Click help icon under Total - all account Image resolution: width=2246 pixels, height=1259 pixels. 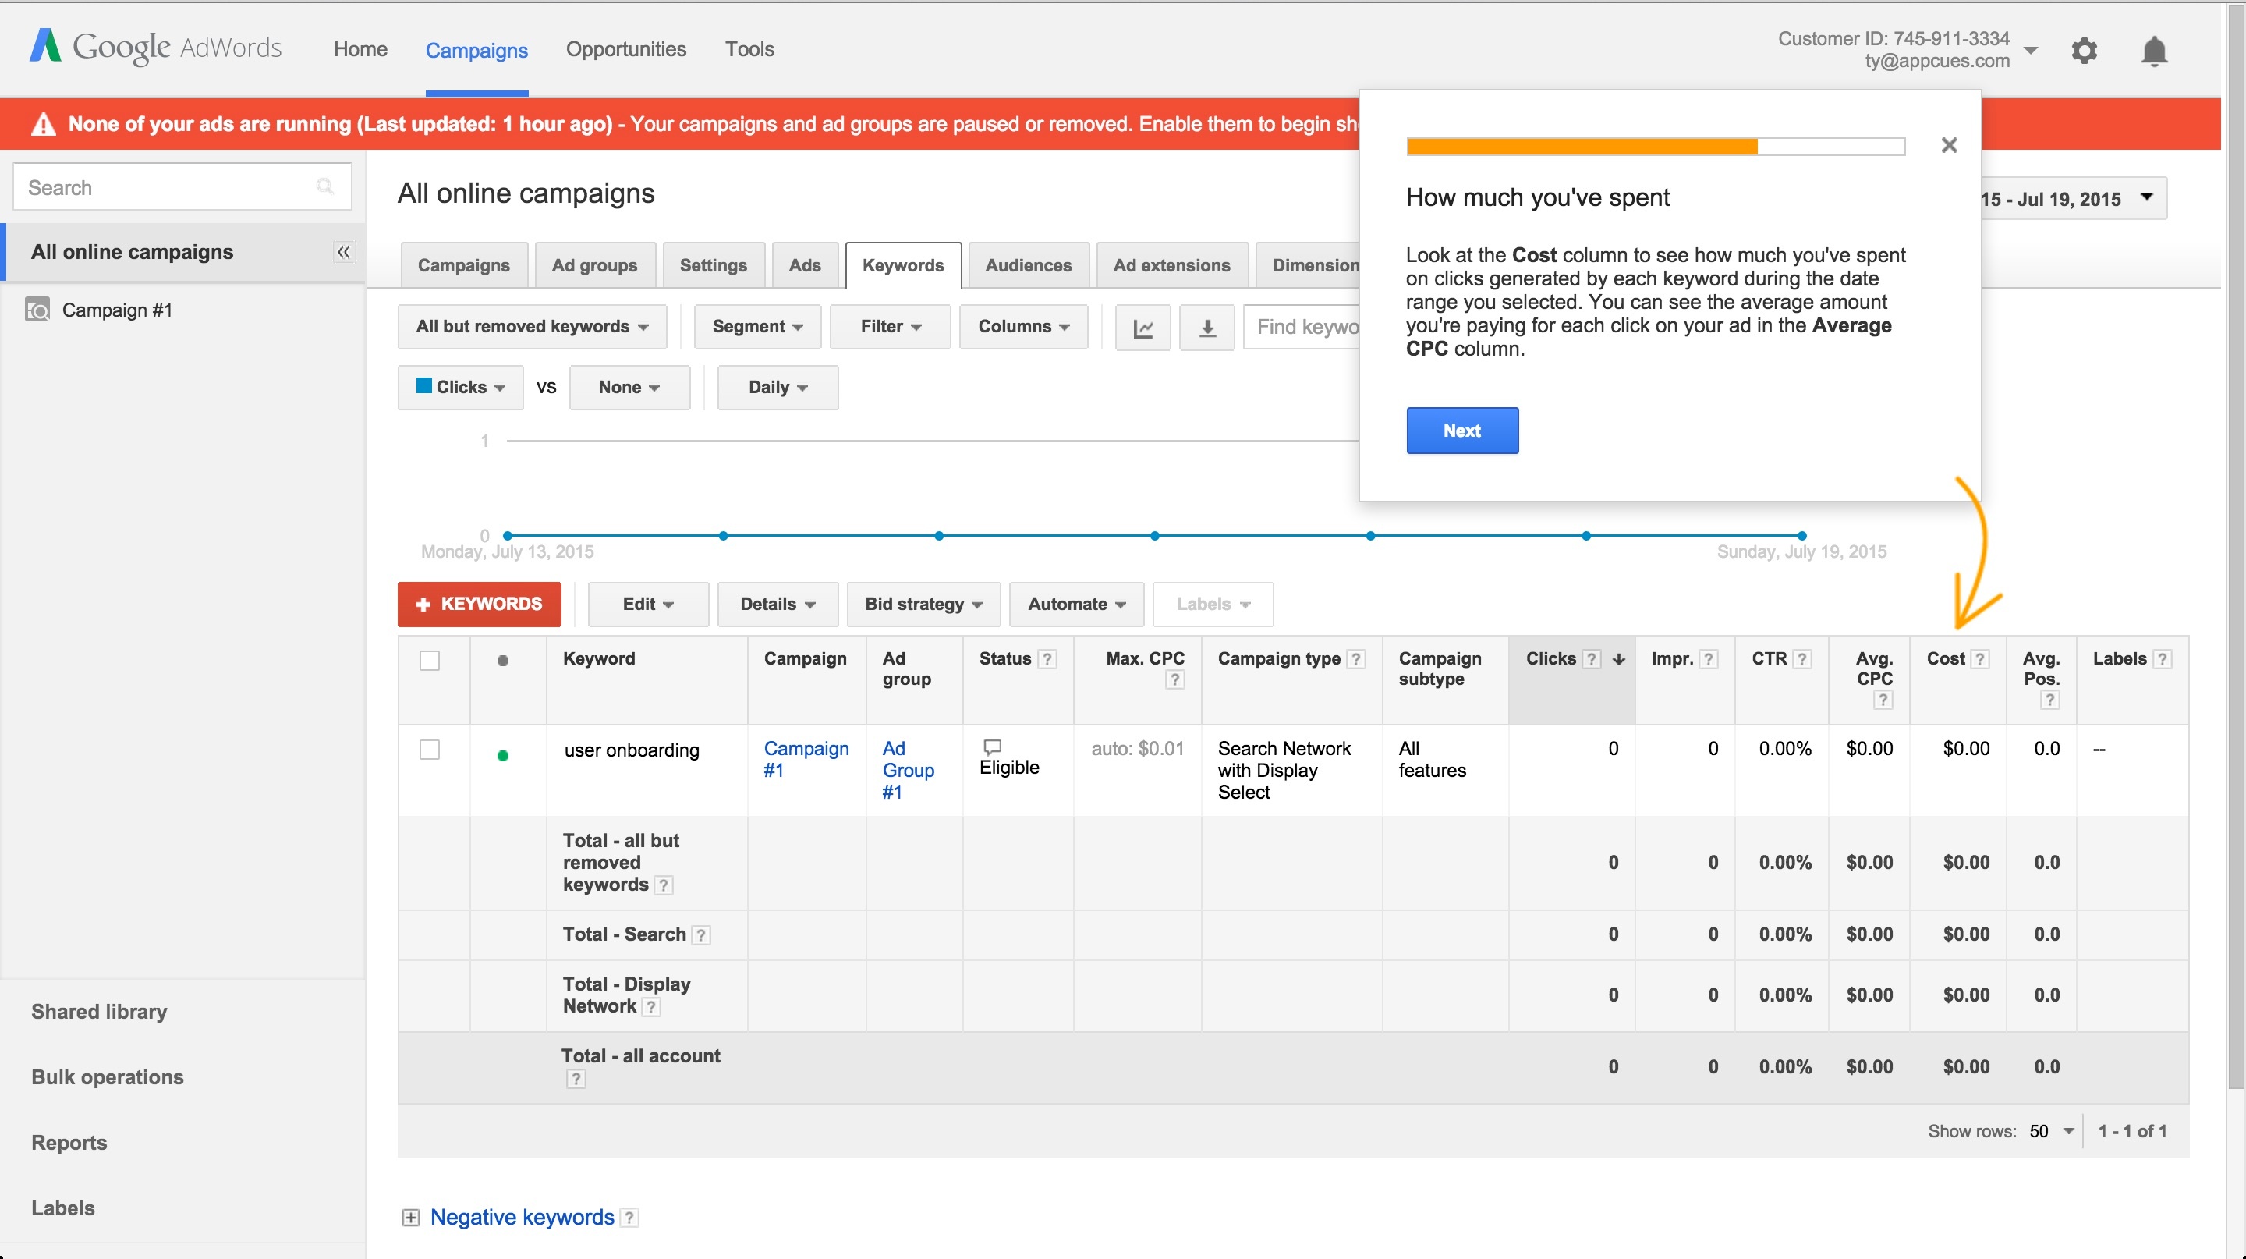576,1080
